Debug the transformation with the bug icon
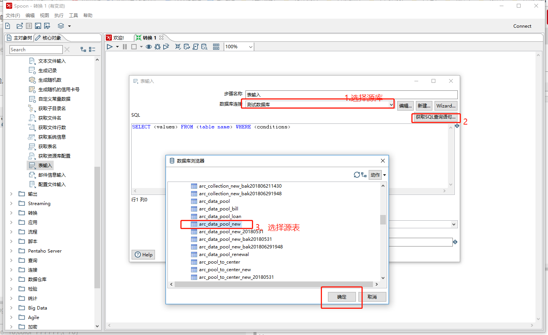548x335 pixels. click(x=158, y=47)
